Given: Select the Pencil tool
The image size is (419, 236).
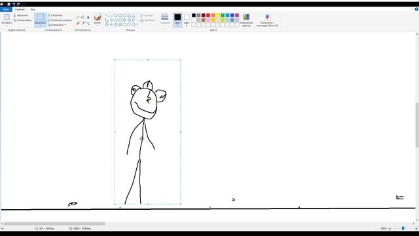Looking at the screenshot, I should click(x=77, y=18).
